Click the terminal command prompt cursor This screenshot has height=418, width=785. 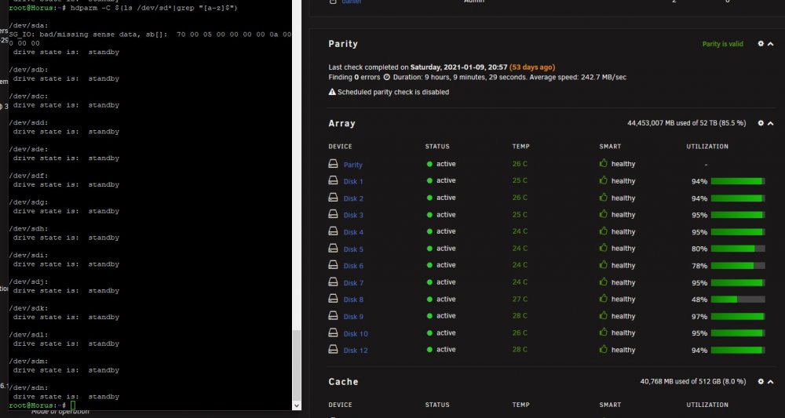pos(72,405)
